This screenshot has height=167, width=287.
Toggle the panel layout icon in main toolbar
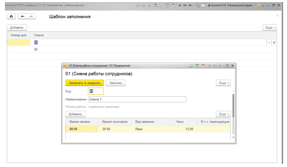pos(203,5)
